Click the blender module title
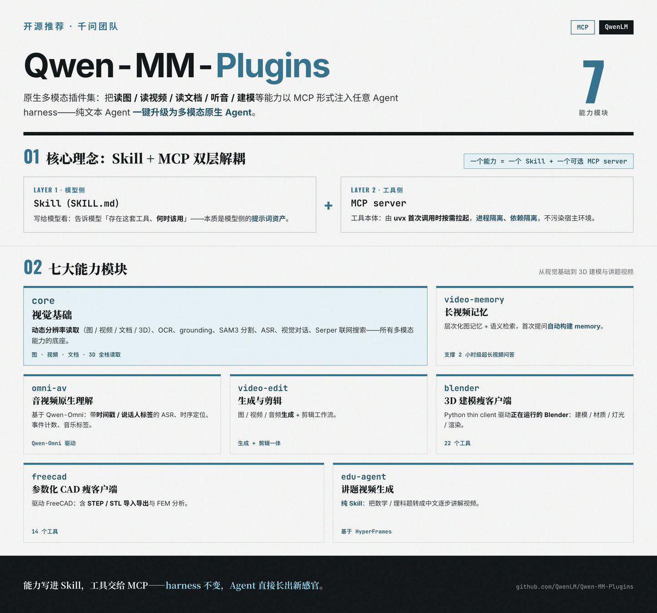 tap(462, 388)
